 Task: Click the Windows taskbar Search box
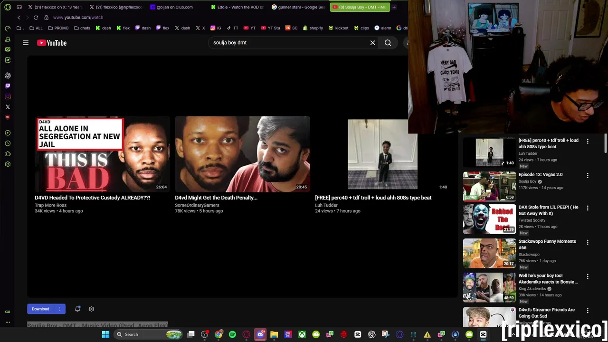(x=149, y=334)
